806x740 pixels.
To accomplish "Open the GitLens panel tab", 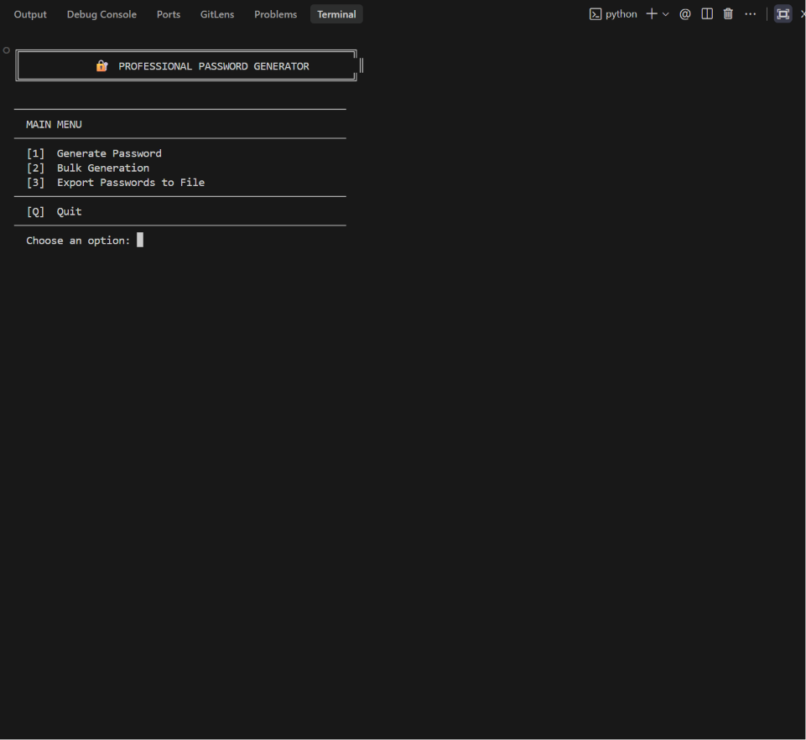I will tap(217, 14).
